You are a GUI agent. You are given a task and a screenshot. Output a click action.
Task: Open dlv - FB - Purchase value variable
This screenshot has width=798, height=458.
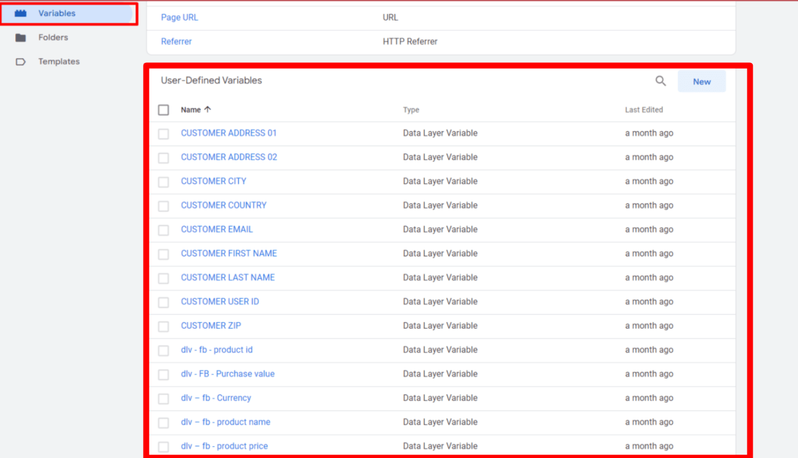228,374
